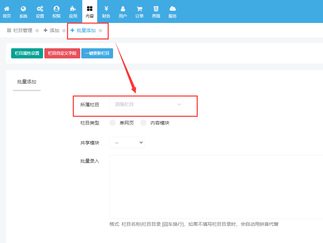
Task: Select the 内容 grid icon
Action: (90, 8)
